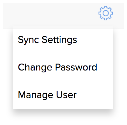
Task: Click the cog icon in the header bar
Action: 106,13
